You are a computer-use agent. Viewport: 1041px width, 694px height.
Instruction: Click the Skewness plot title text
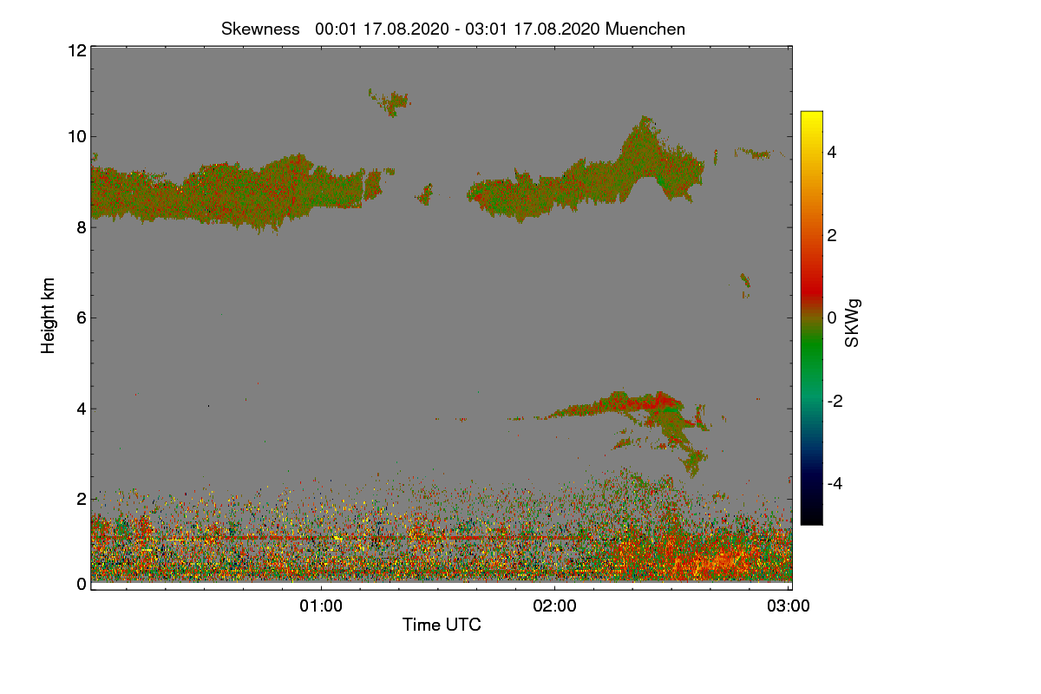pyautogui.click(x=453, y=29)
